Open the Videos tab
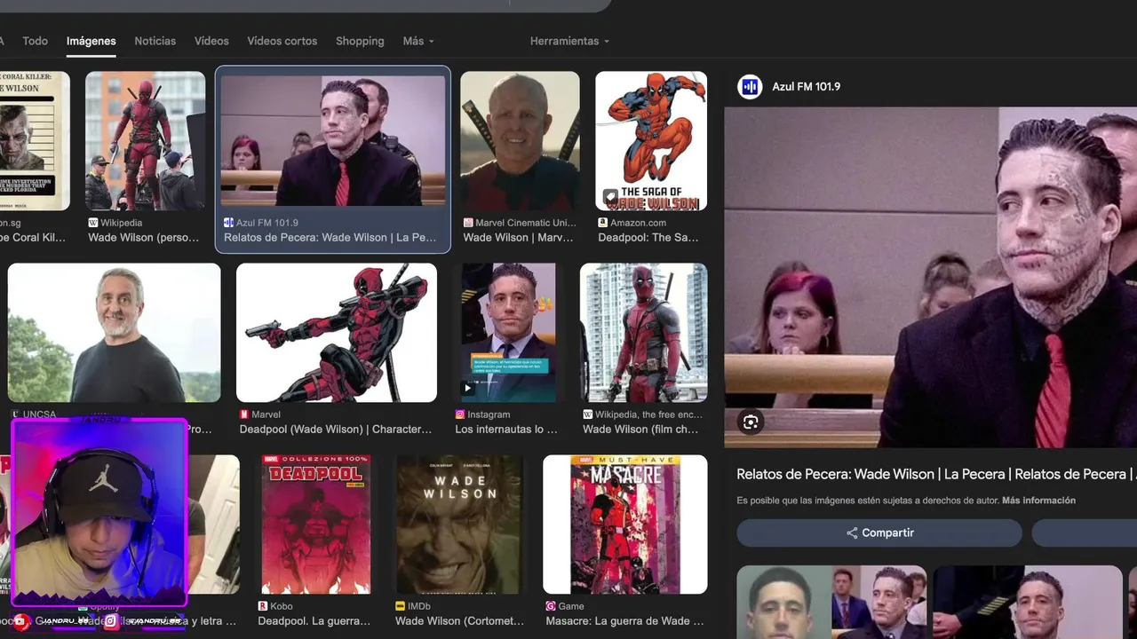1137x639 pixels. coord(211,41)
